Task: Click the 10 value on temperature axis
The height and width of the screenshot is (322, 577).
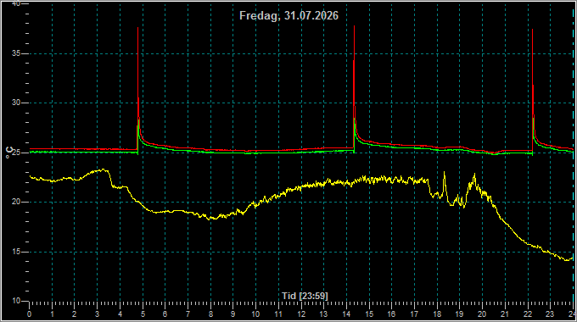Action: tap(16, 301)
